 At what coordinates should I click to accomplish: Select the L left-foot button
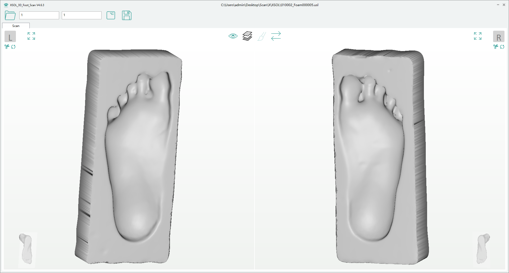(x=10, y=37)
